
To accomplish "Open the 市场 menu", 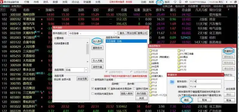I will pos(36,2).
